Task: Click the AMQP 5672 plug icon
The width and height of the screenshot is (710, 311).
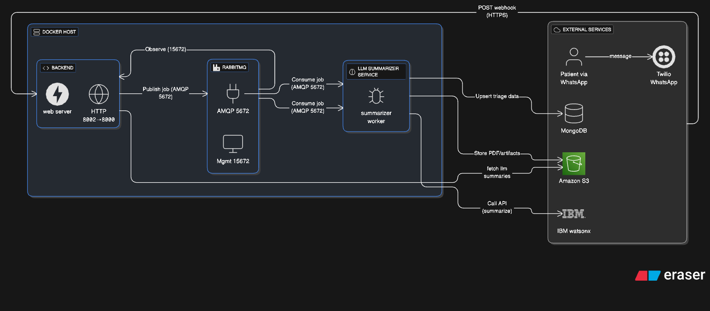Action: click(x=233, y=92)
